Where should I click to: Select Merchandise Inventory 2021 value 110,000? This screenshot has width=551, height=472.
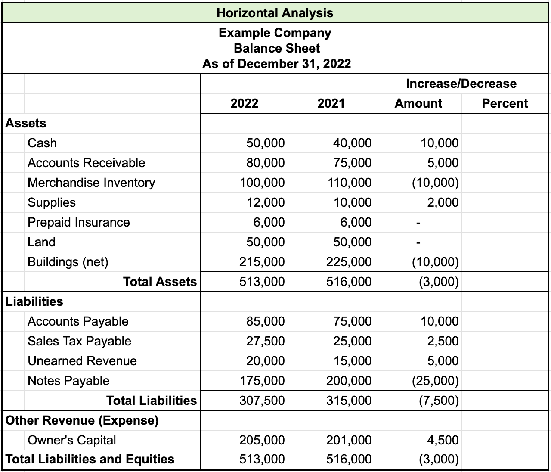point(349,183)
